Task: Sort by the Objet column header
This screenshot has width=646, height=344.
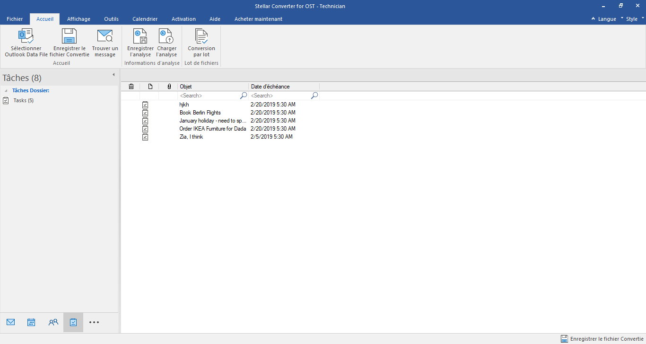Action: pyautogui.click(x=213, y=87)
